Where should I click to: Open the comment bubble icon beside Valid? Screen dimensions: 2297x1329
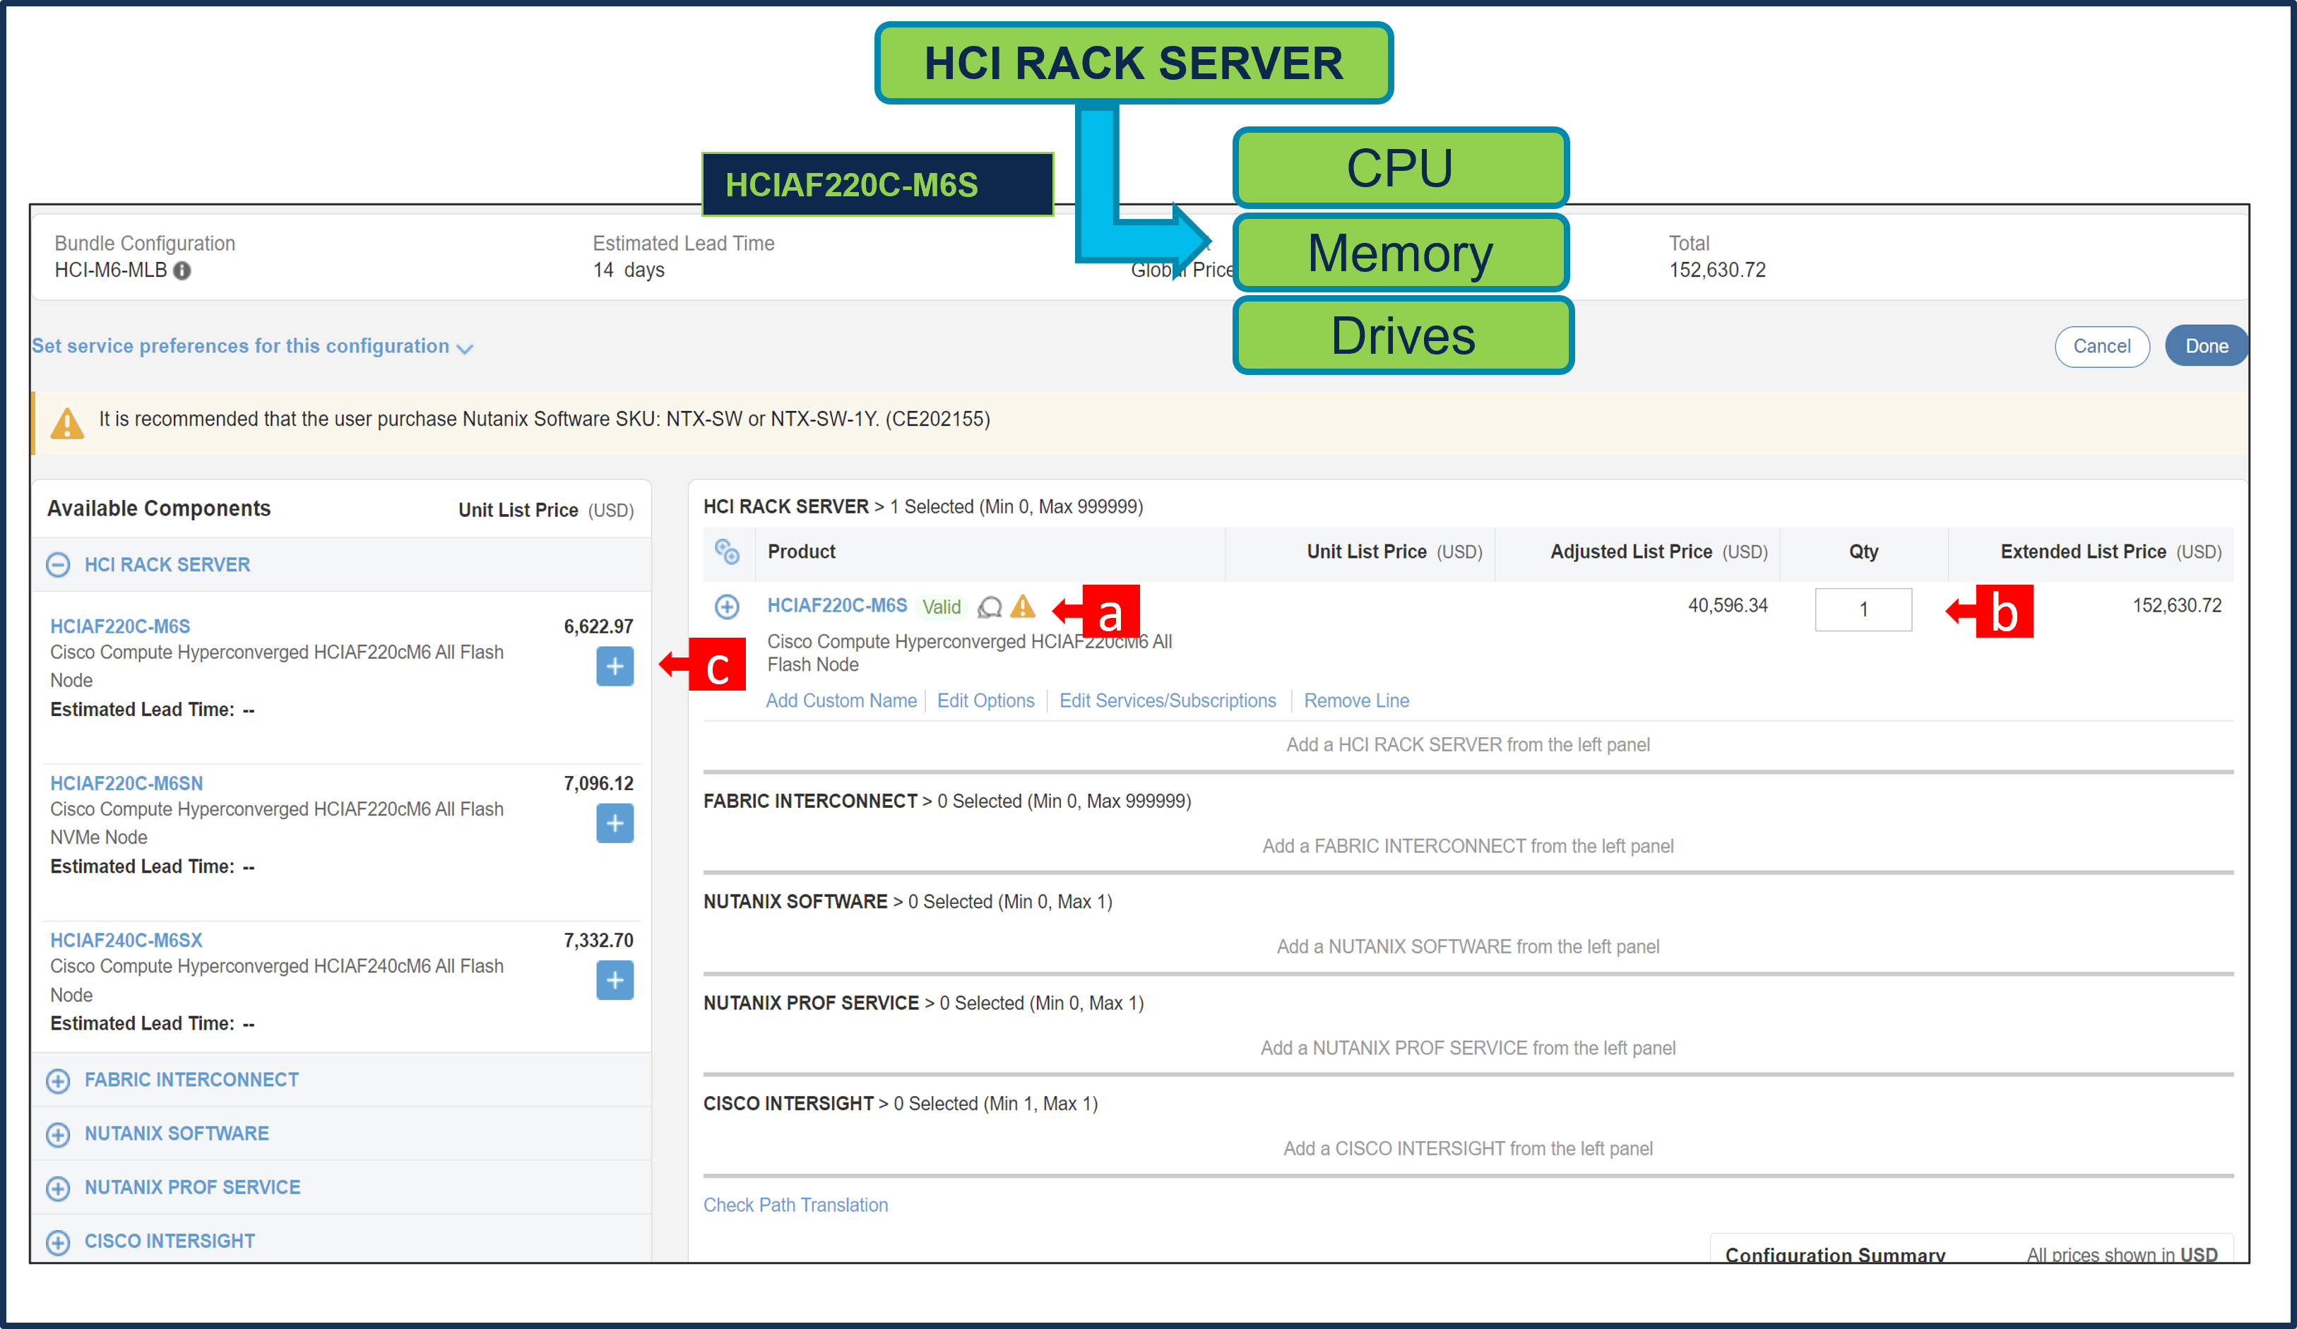[x=990, y=607]
